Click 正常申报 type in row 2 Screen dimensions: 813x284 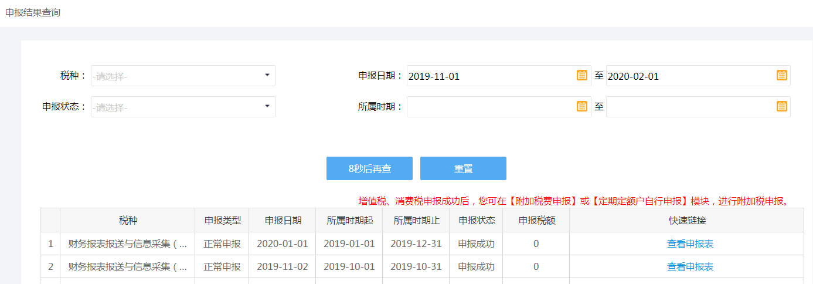point(222,266)
